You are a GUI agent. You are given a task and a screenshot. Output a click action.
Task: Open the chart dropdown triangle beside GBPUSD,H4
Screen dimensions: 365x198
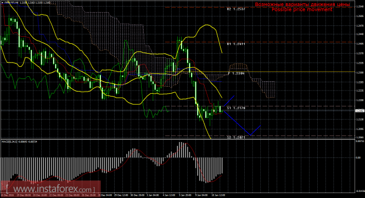click(3, 3)
